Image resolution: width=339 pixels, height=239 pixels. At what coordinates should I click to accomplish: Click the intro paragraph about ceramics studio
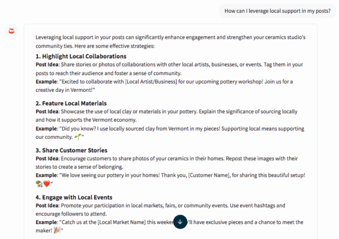tap(170, 42)
